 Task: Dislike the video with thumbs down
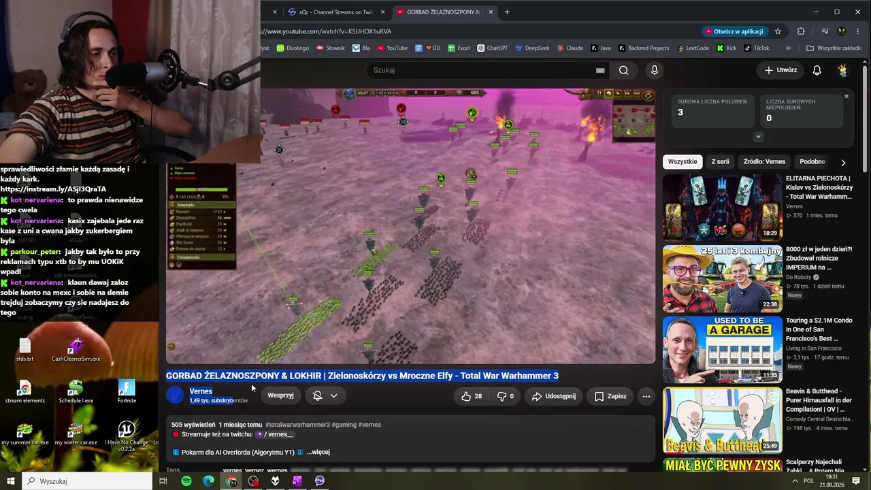click(x=505, y=396)
